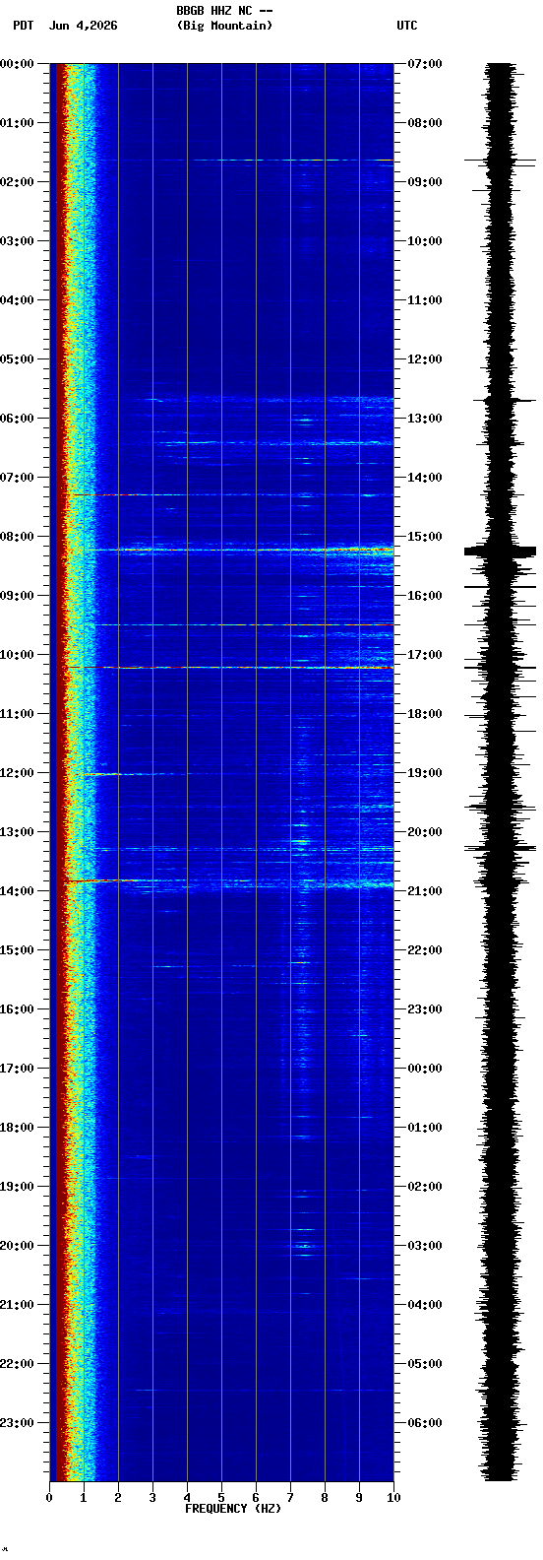The width and height of the screenshot is (543, 1560).
Task: Click the frequency axis tick label "0"
Action: pos(49,1498)
